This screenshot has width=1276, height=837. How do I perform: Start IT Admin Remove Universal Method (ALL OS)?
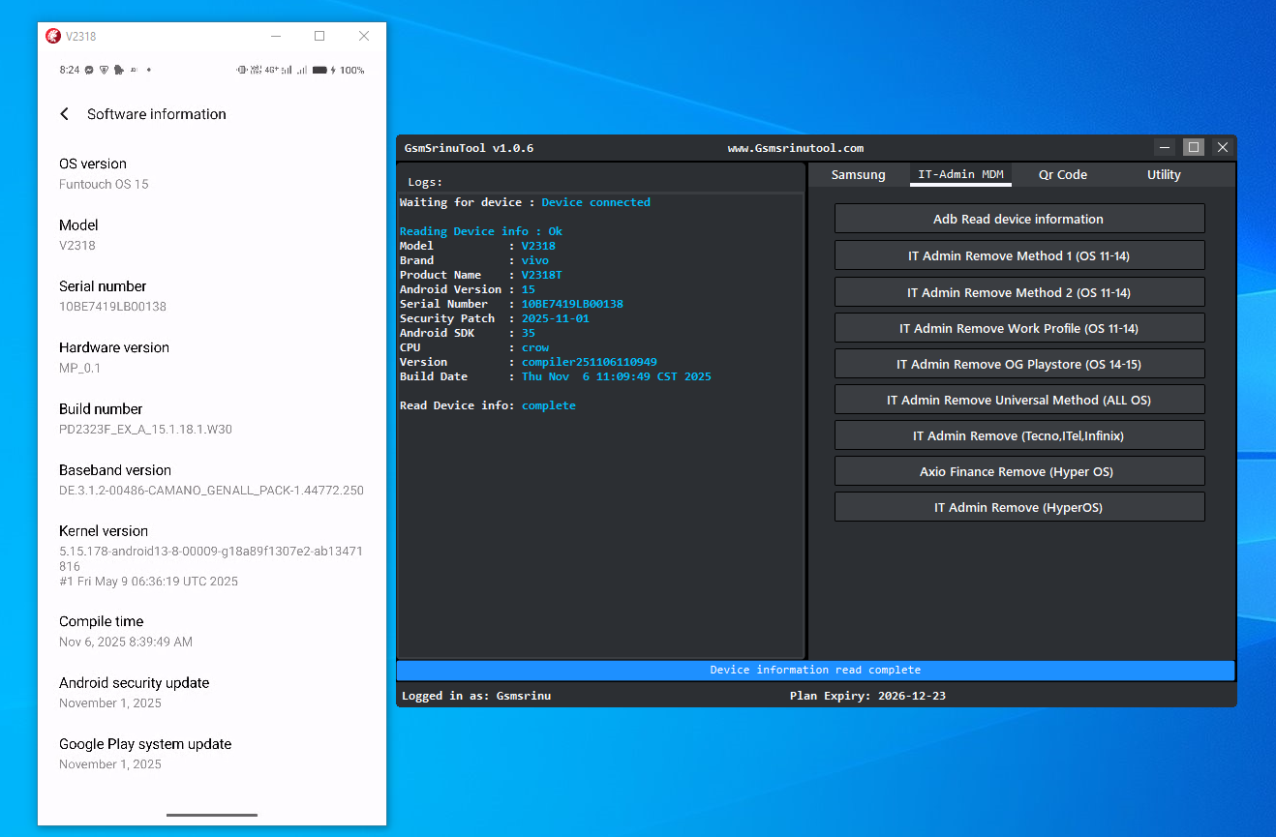tap(1018, 400)
